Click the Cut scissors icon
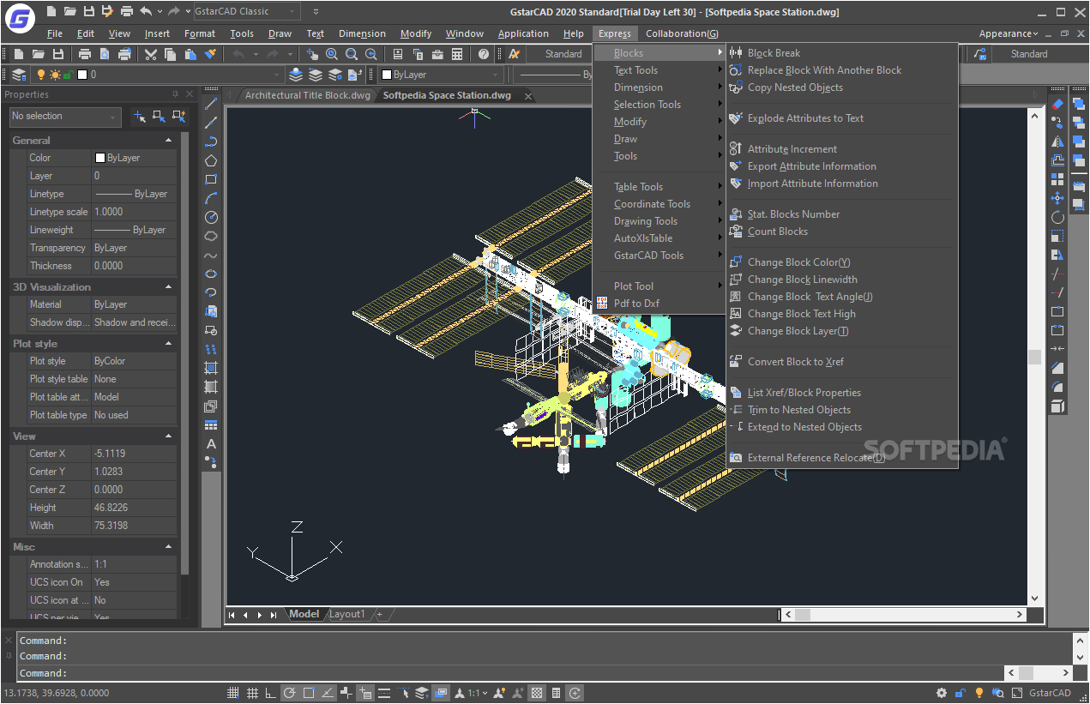This screenshot has width=1090, height=704. (151, 54)
